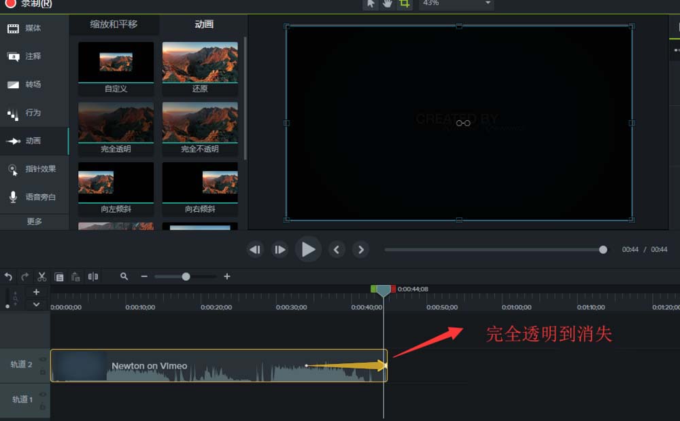
Task: Choose the arrow selection tool
Action: (371, 4)
